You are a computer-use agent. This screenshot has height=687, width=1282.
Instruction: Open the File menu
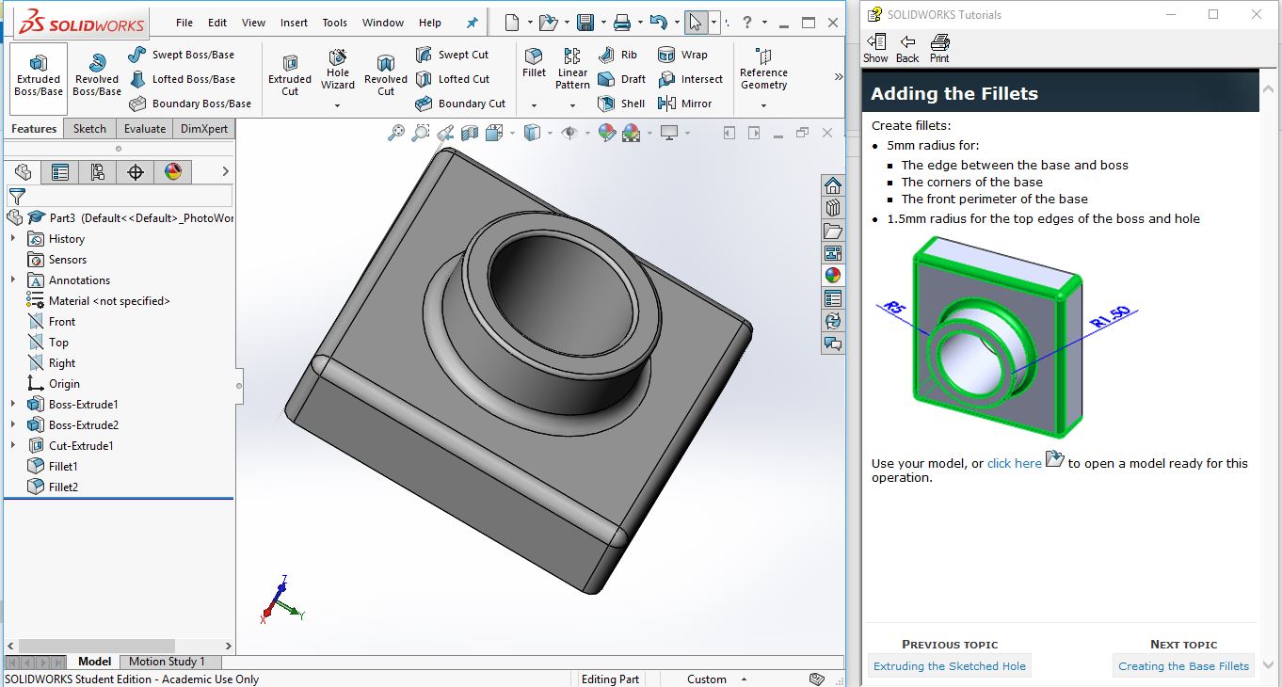point(184,23)
